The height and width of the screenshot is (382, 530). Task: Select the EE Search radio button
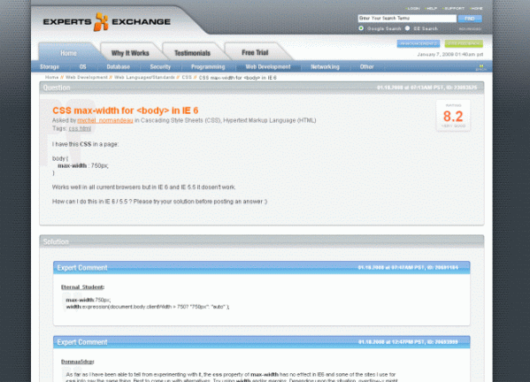pyautogui.click(x=407, y=28)
